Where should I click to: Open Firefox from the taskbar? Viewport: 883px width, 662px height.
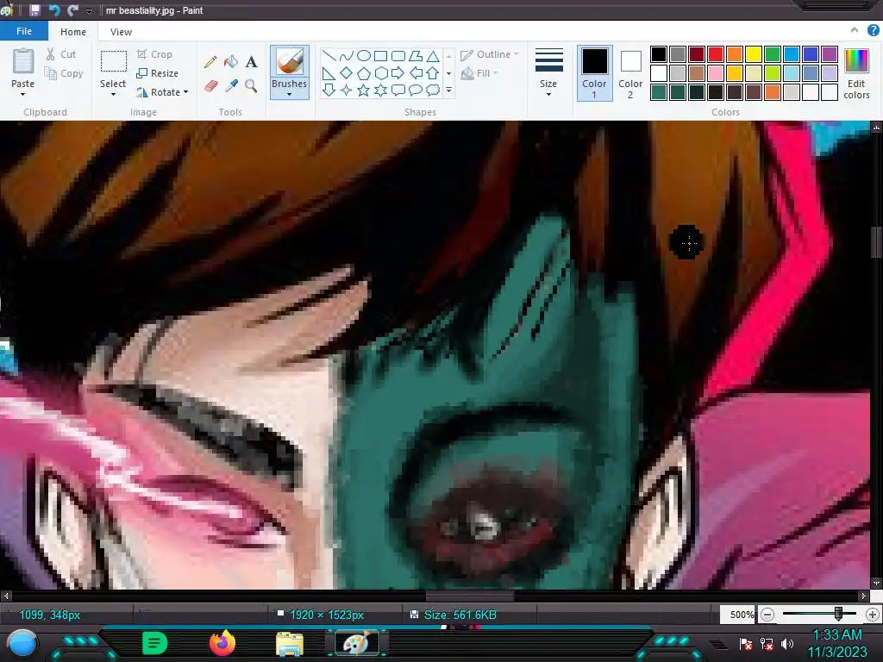222,643
